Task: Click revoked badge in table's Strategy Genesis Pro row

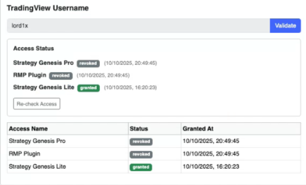Action: 141,142
